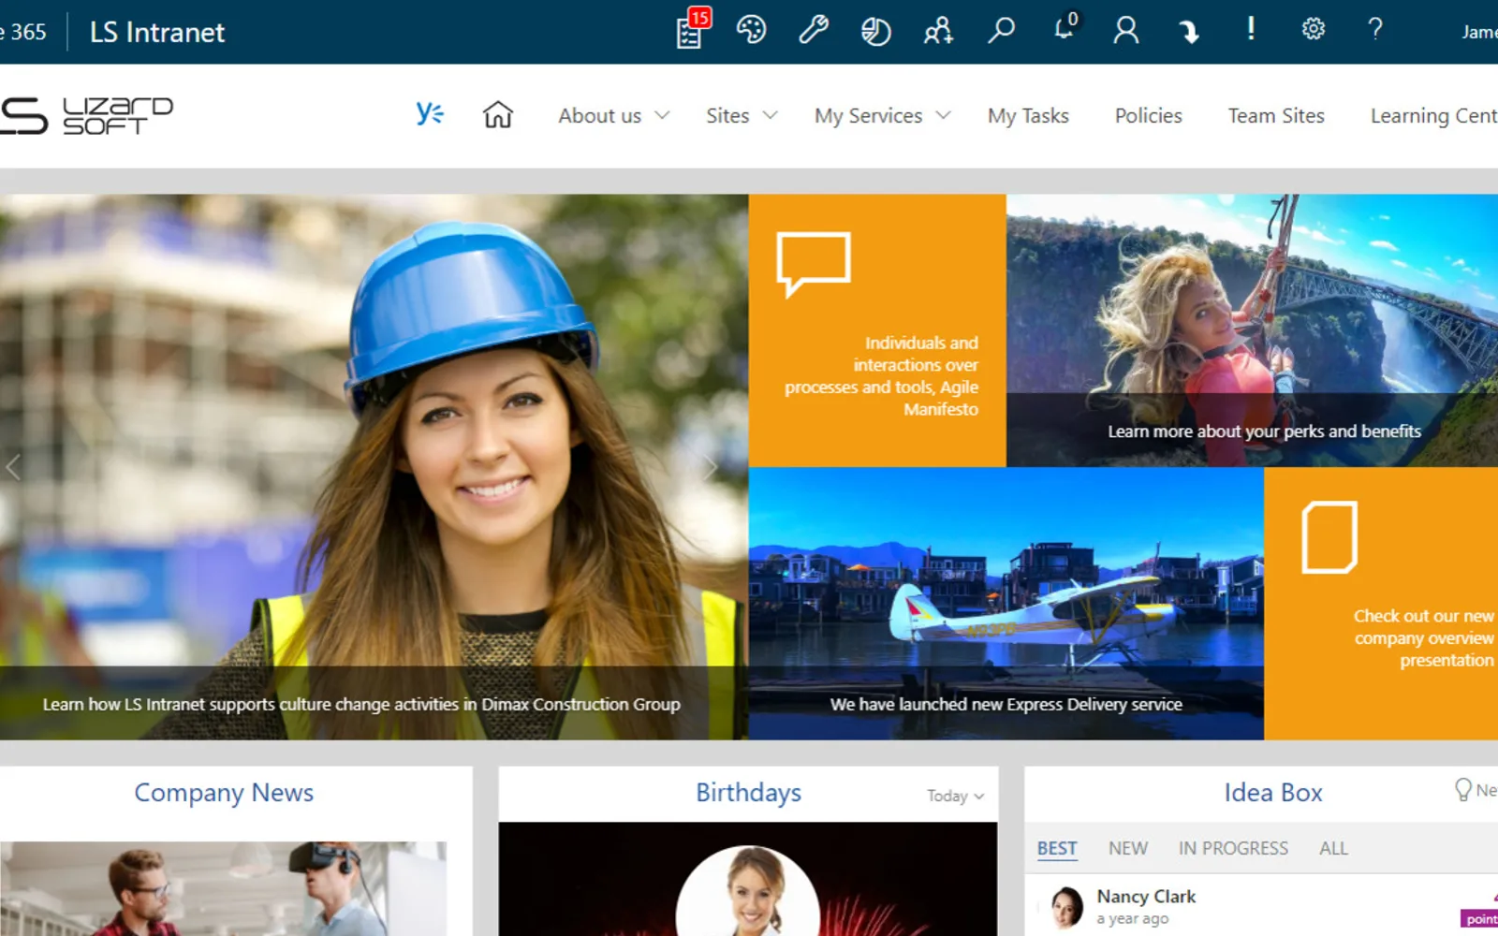Show previous carousel slide arrow
Screen dimensions: 1498x936
pos(13,467)
